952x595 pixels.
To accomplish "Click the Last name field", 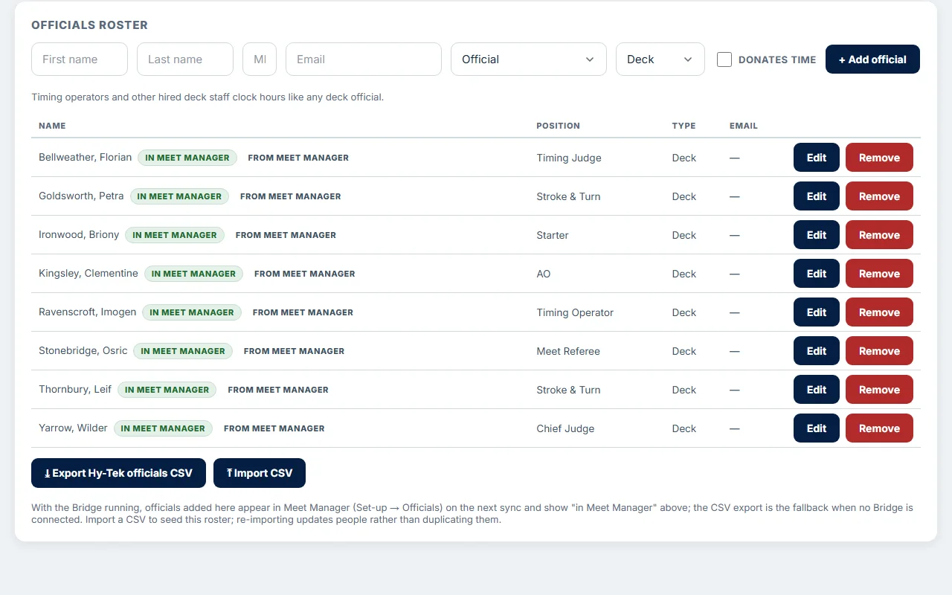I will pyautogui.click(x=185, y=59).
